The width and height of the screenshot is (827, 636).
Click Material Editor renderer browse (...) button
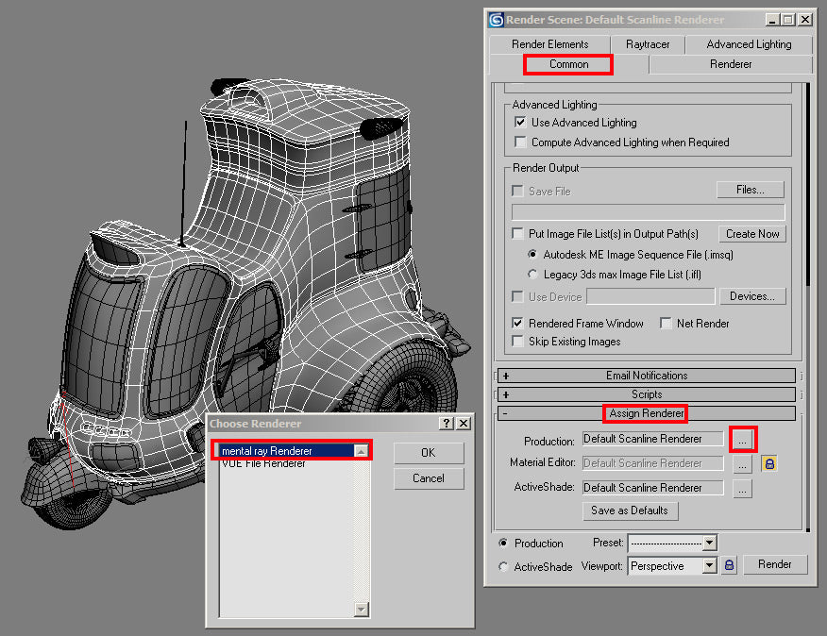[743, 463]
